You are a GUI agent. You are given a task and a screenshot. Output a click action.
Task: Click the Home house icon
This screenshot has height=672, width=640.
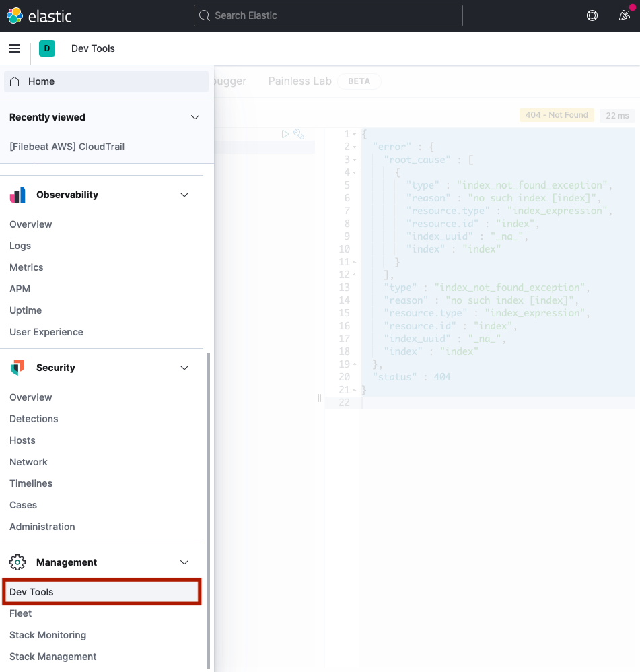(x=15, y=81)
